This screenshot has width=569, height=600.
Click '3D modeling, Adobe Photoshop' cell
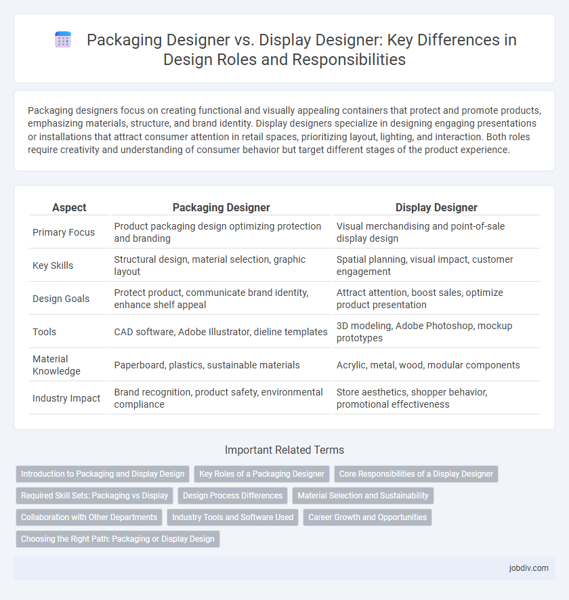coord(436,332)
